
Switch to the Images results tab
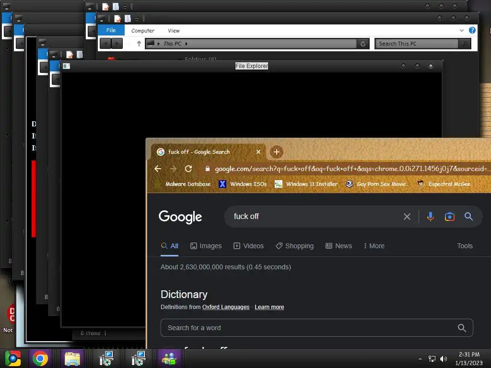tap(206, 246)
